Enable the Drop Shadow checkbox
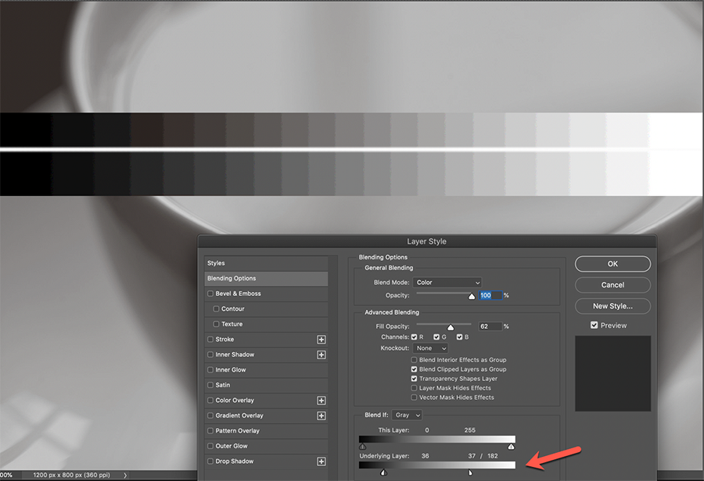 [x=210, y=461]
